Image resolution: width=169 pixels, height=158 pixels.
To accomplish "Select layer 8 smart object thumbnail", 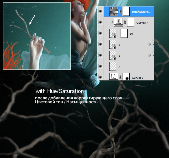I will 113,55.
